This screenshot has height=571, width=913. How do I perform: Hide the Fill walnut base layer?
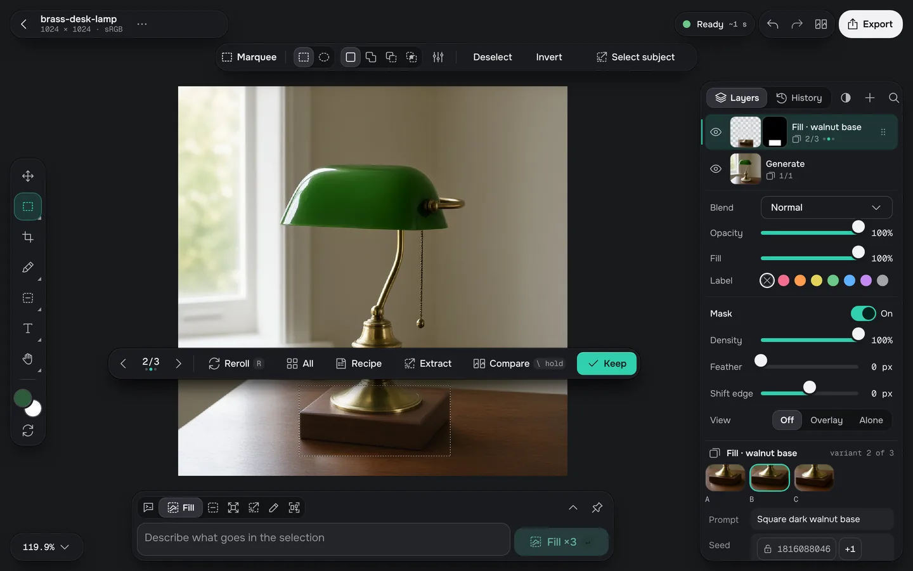tap(716, 132)
